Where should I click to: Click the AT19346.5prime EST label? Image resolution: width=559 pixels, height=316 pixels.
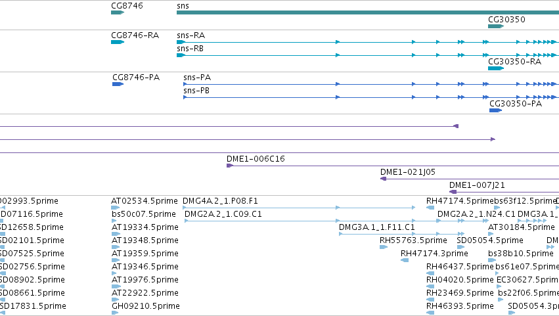[145, 267]
